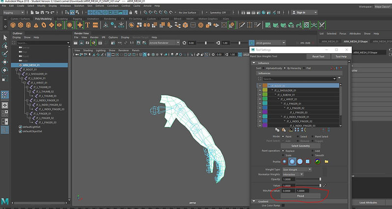
Task: Activate the Lasso select tool
Action: (x=5, y=46)
